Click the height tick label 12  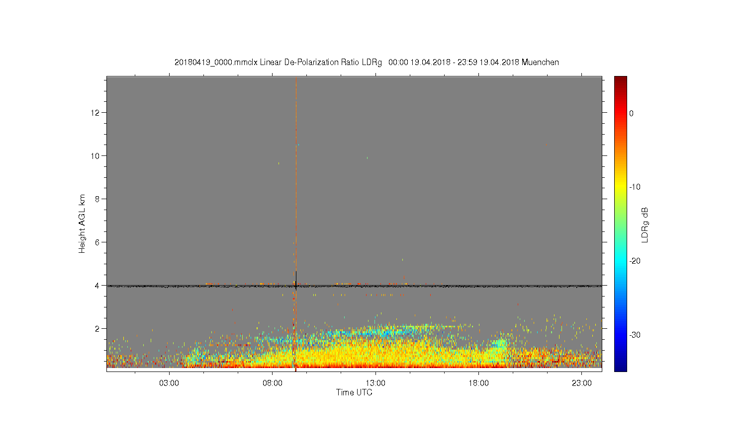pos(95,113)
